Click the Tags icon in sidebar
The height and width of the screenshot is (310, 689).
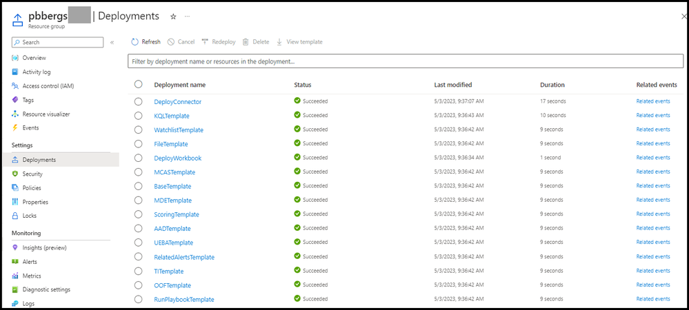[x=15, y=100]
